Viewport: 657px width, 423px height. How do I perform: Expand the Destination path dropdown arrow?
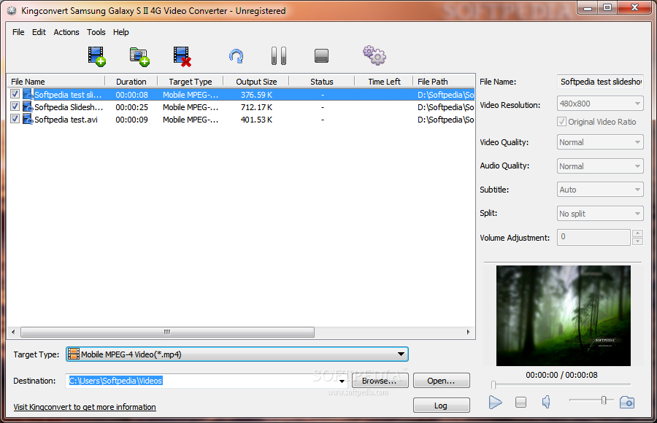pyautogui.click(x=342, y=381)
